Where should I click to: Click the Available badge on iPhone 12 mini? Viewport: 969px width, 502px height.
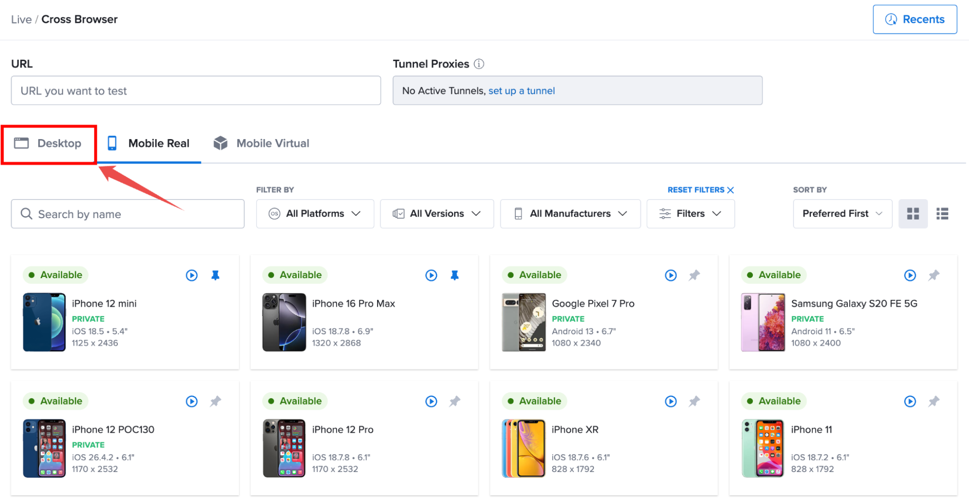[x=56, y=275]
